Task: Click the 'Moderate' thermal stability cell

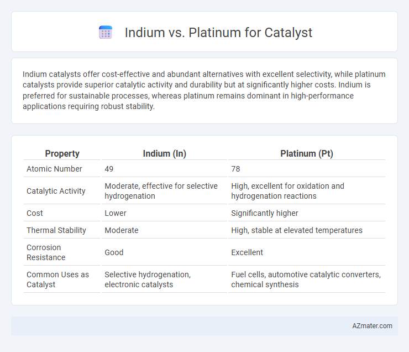Action: (x=121, y=230)
